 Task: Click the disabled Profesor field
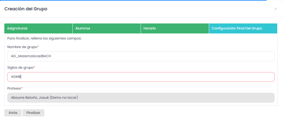tap(141, 98)
